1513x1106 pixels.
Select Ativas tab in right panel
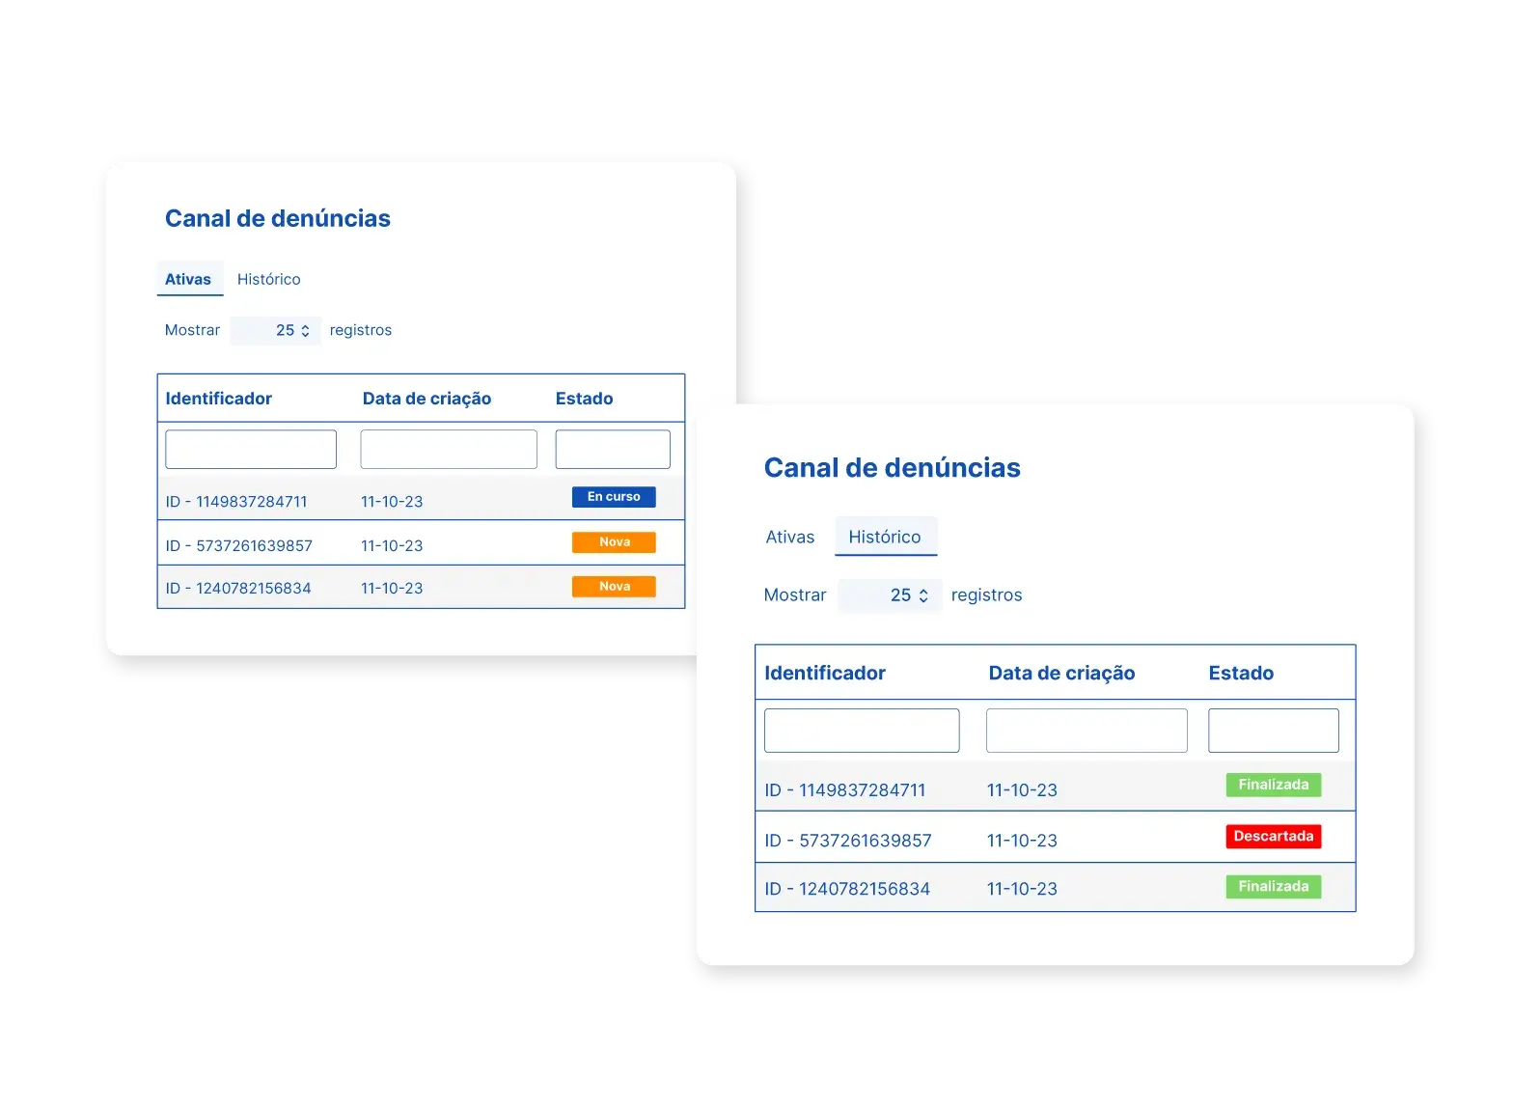[x=789, y=538]
